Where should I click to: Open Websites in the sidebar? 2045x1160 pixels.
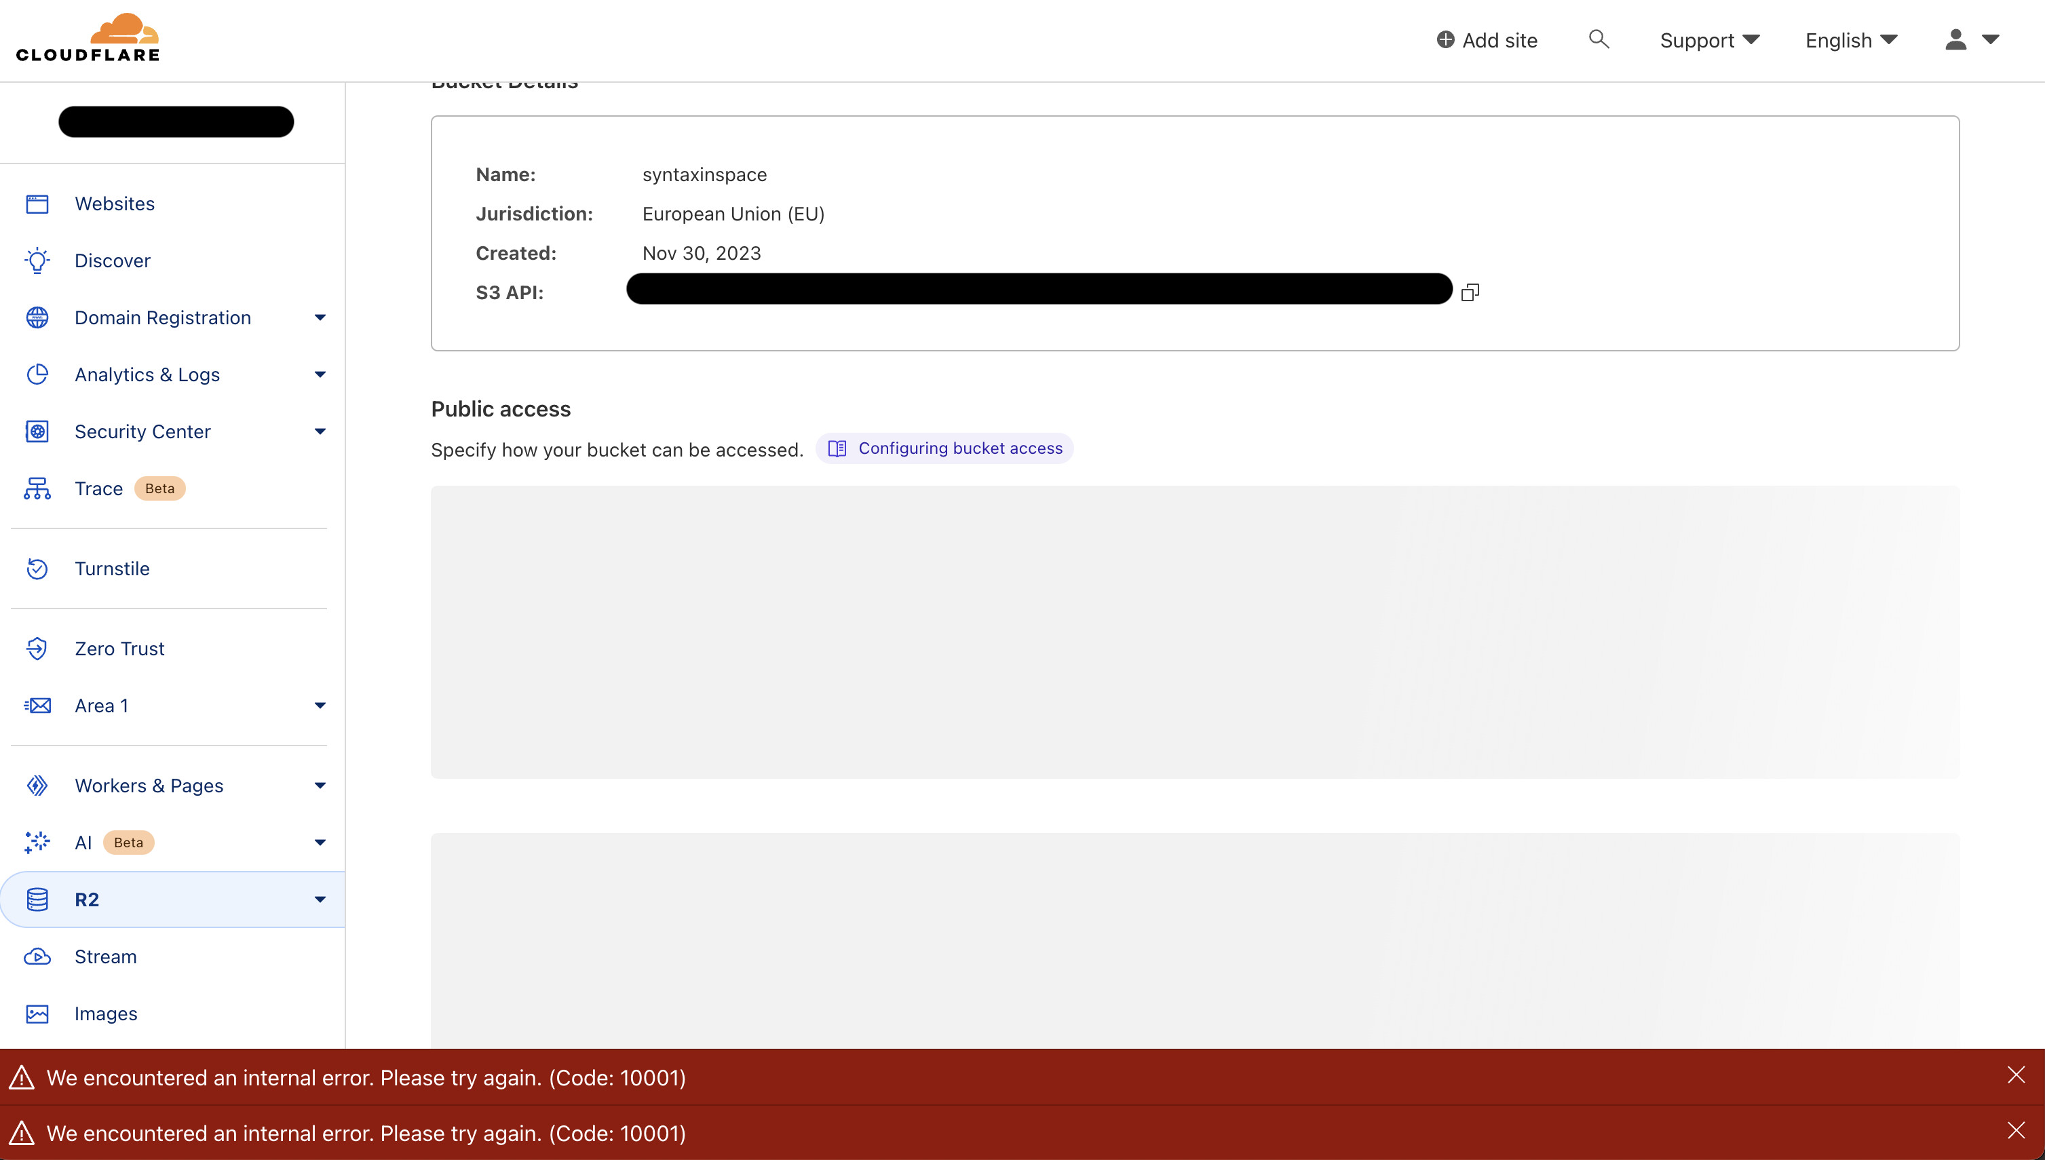(115, 204)
